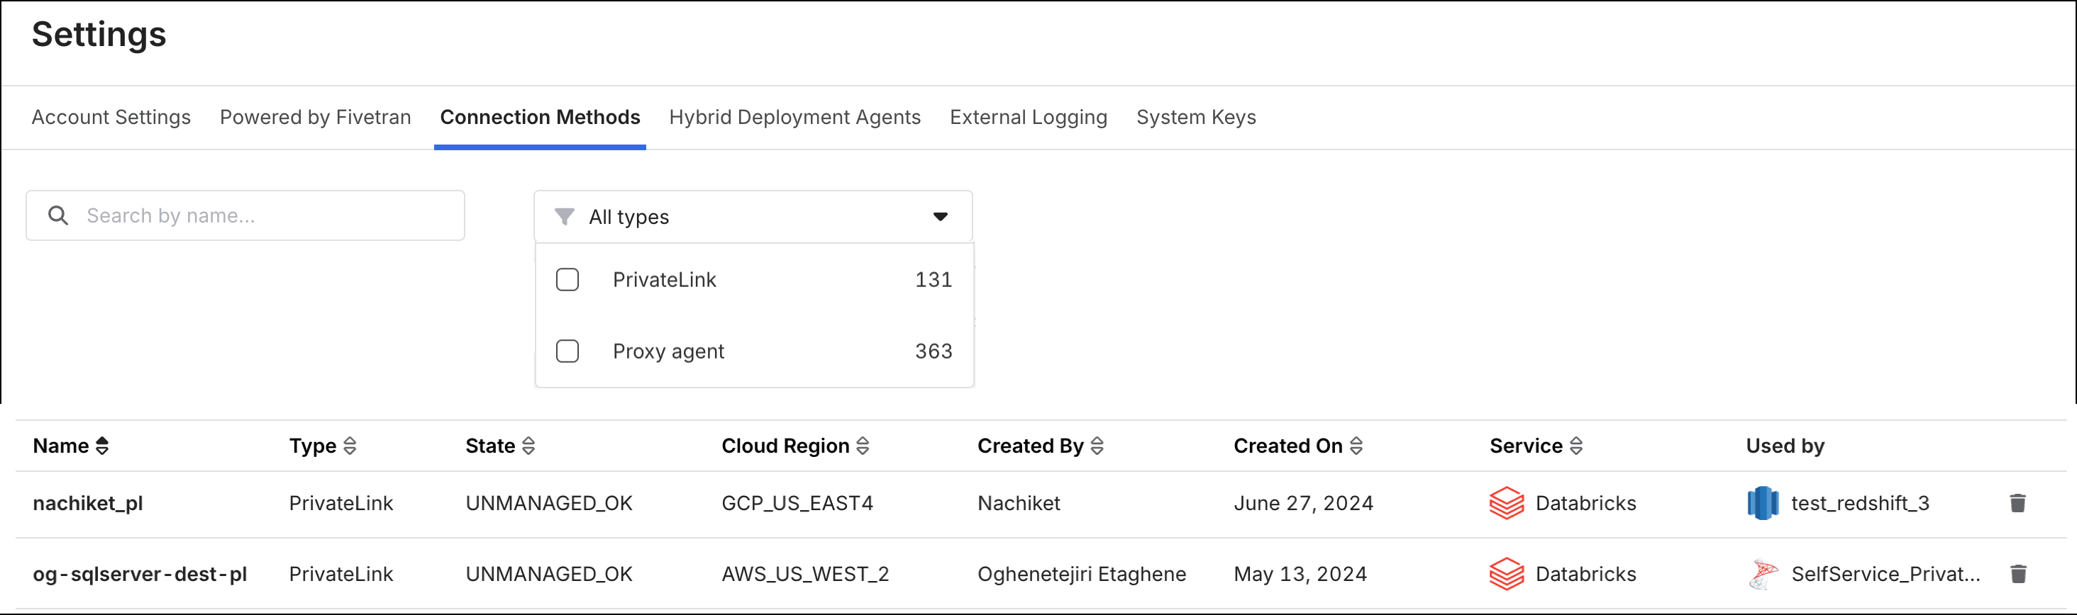Open the Powered by Fivetran tab
The height and width of the screenshot is (615, 2077).
[315, 118]
